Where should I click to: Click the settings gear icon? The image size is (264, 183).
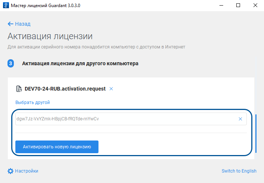tap(10, 171)
